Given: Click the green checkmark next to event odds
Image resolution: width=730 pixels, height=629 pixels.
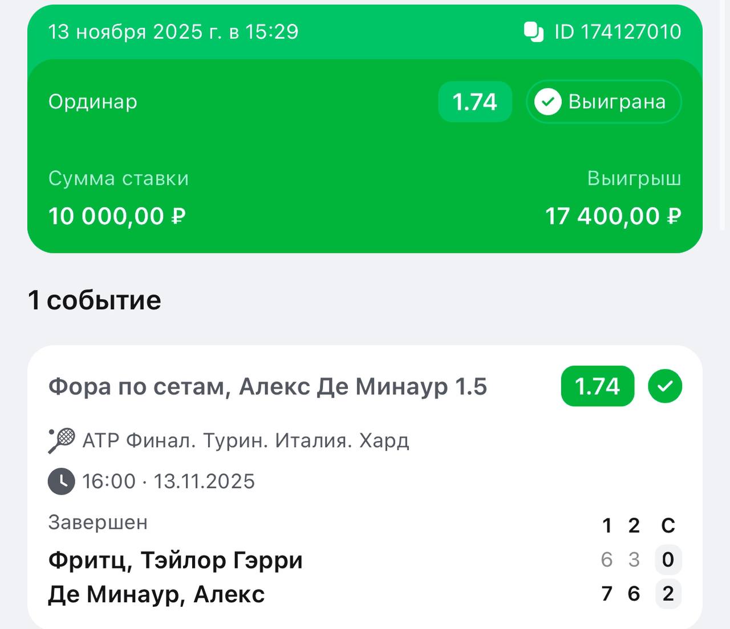Looking at the screenshot, I should [665, 386].
